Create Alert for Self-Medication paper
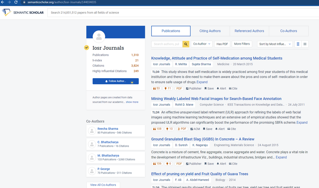Image resolution: width=319 pixels, height=188 pixels. (x=221, y=89)
